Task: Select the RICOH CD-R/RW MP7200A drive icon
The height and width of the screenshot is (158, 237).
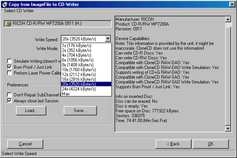Action: (8, 24)
